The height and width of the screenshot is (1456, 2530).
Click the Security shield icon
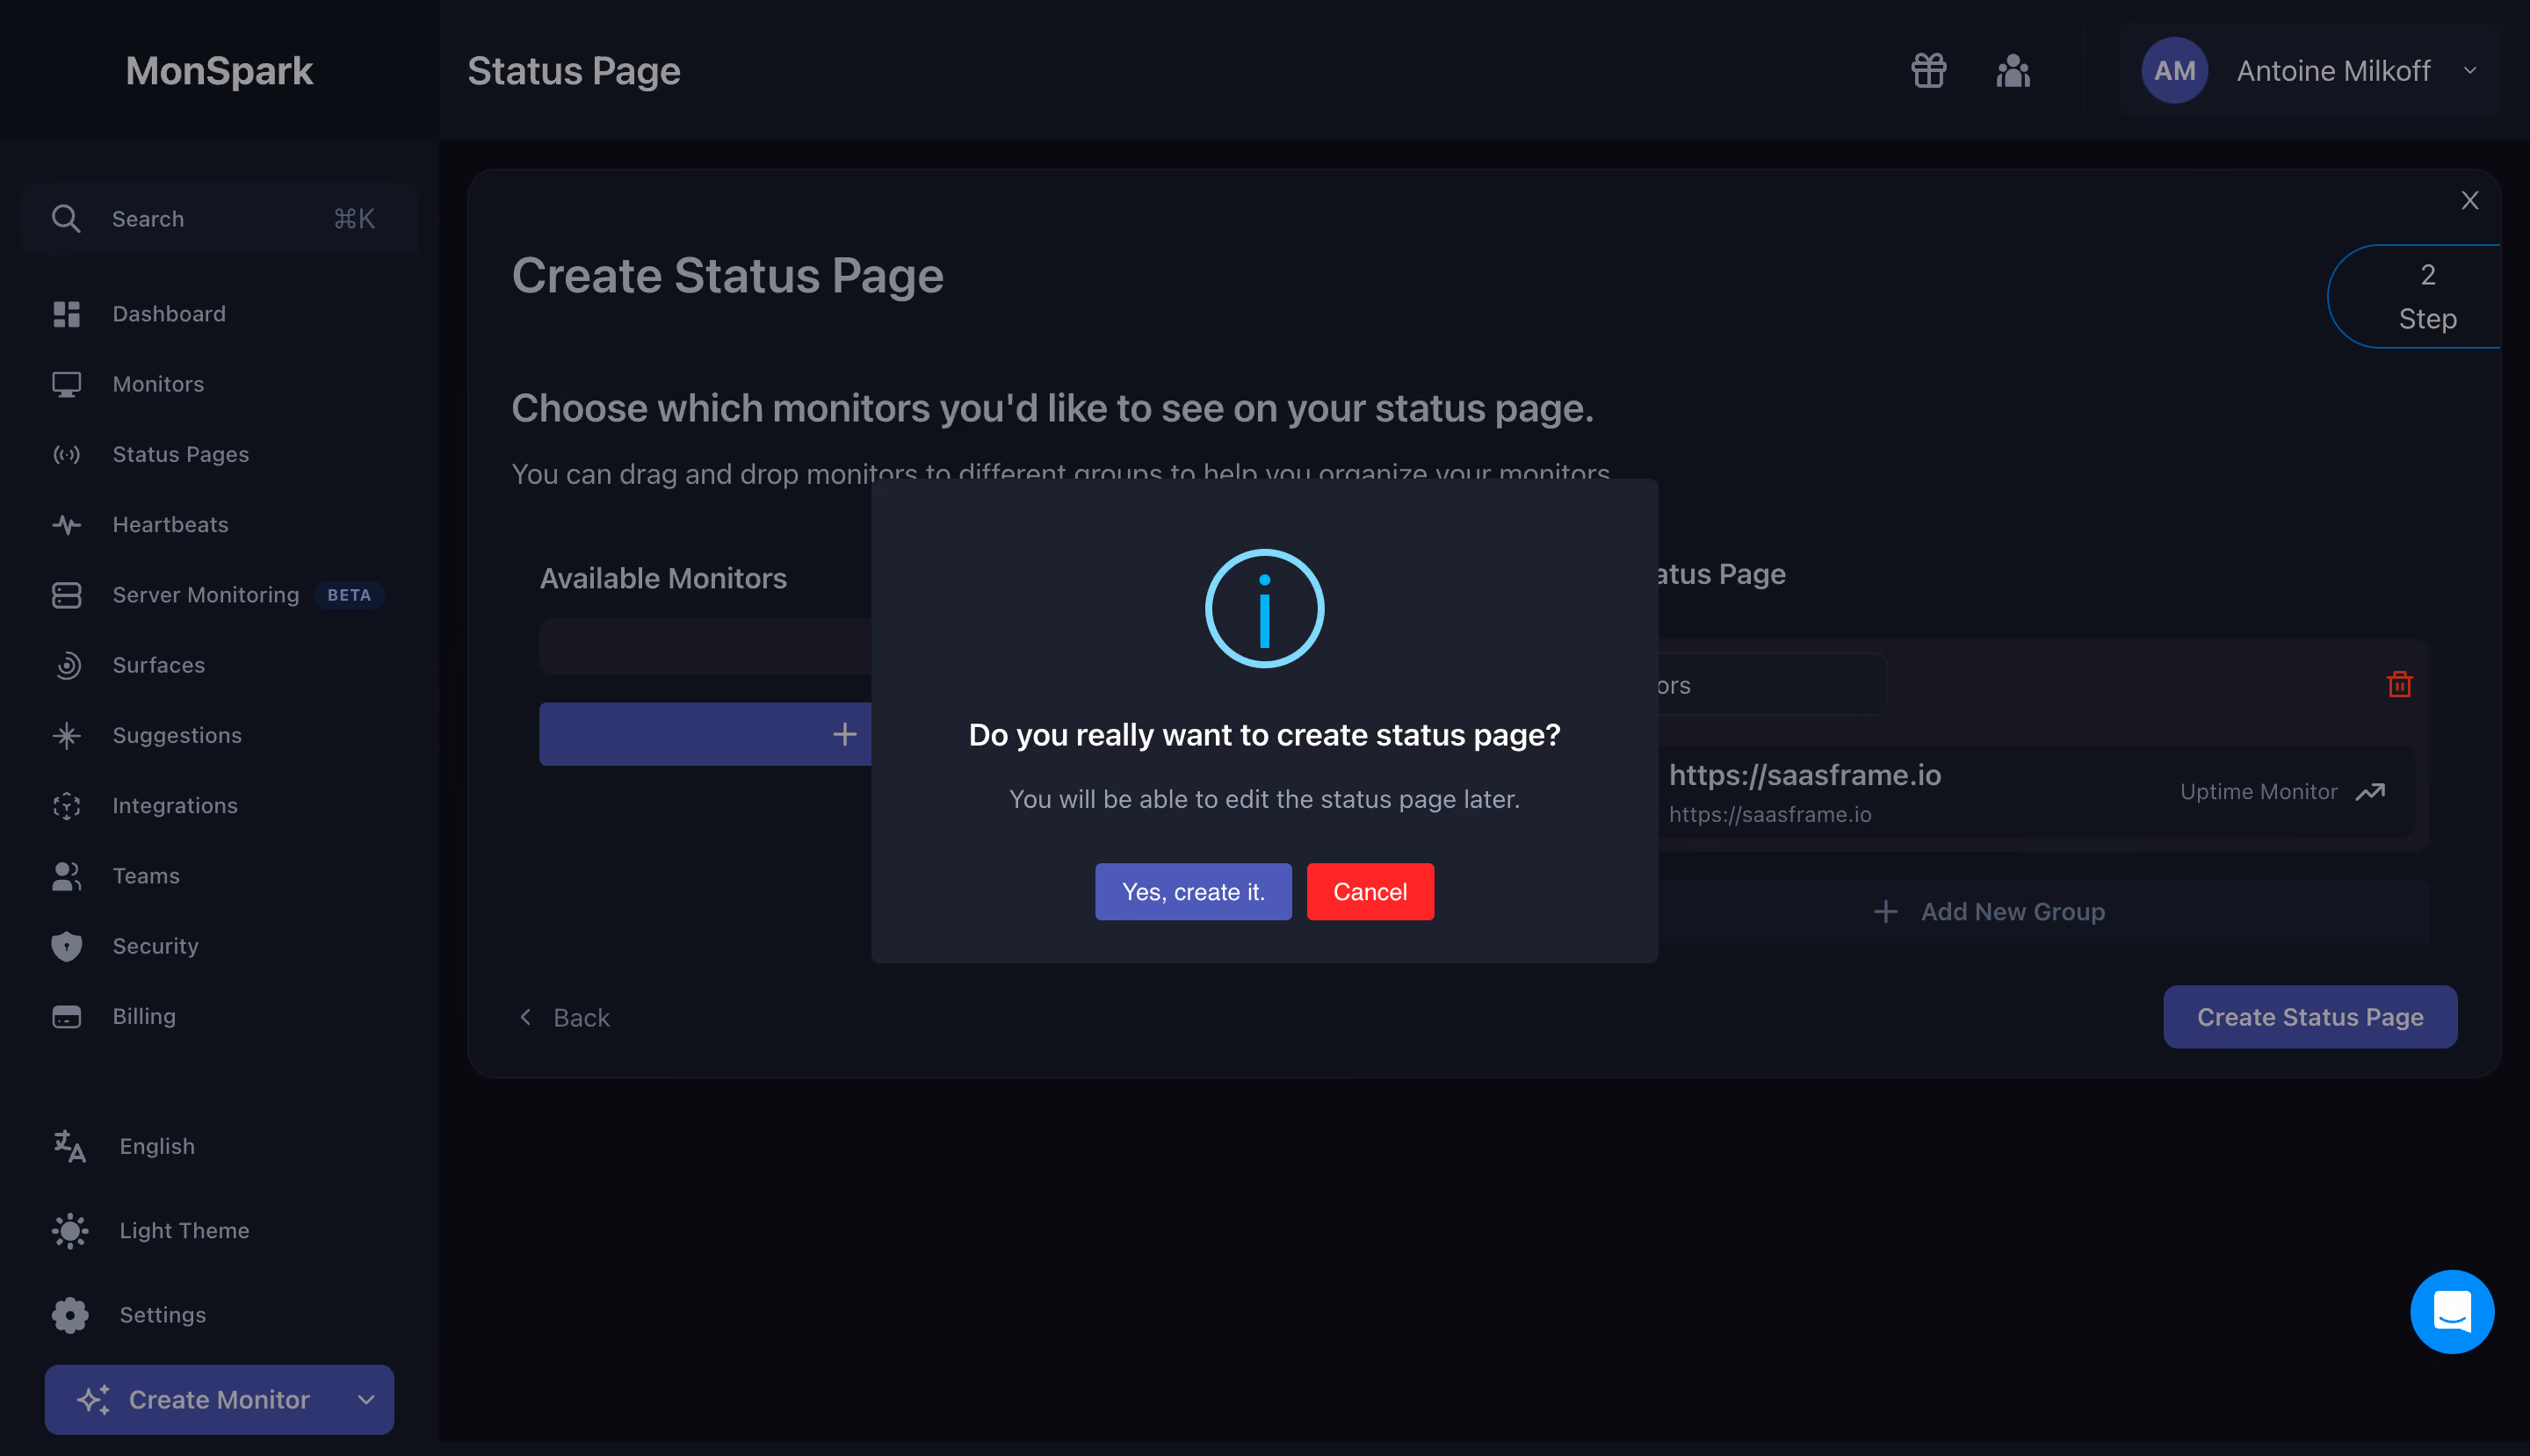pyautogui.click(x=66, y=946)
